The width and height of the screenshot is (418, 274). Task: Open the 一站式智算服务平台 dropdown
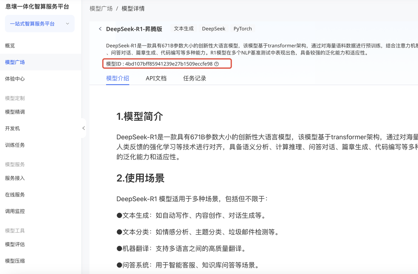[40, 24]
